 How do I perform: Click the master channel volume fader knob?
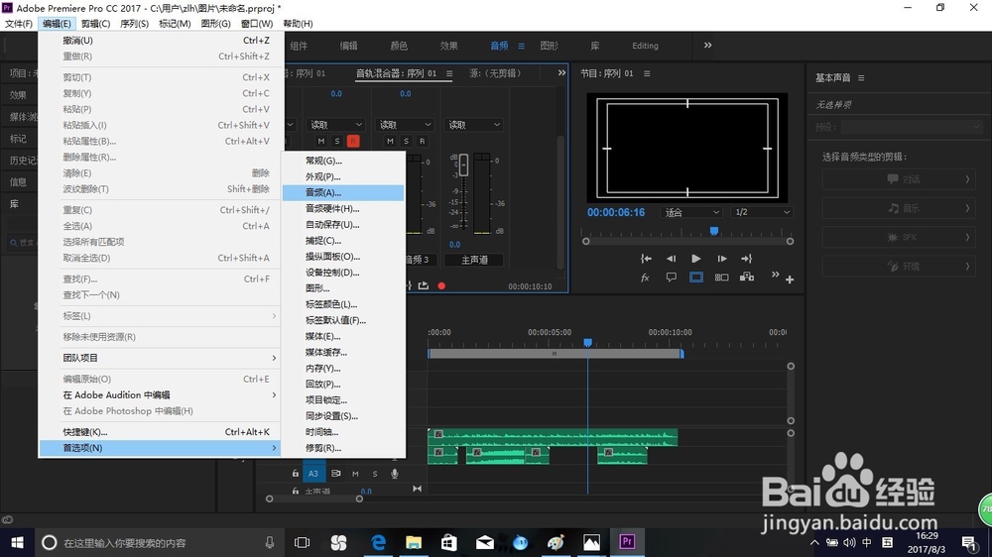tap(463, 165)
